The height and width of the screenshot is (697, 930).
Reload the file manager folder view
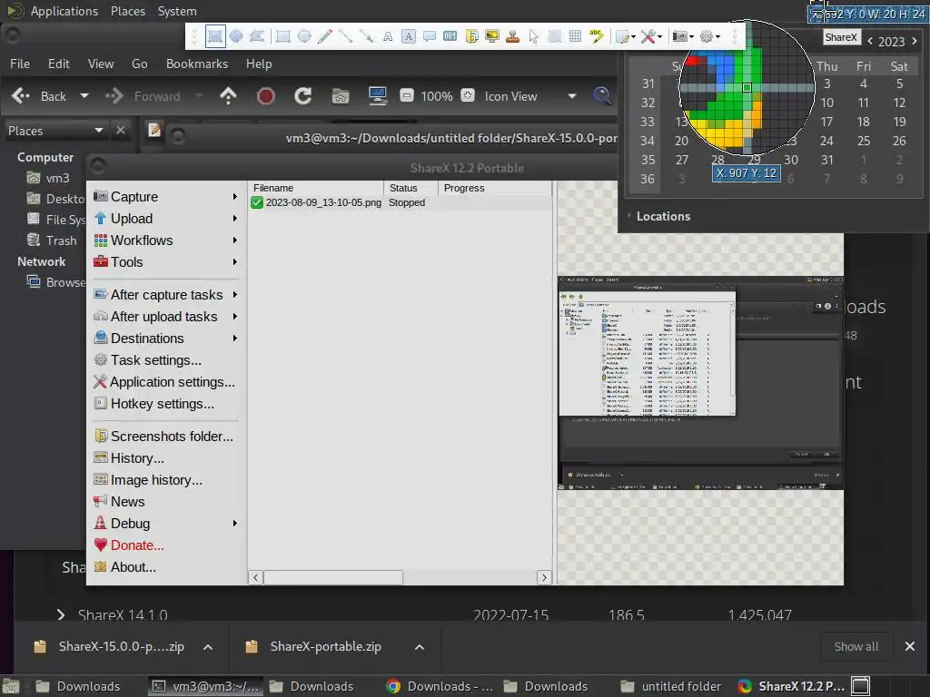(x=303, y=96)
